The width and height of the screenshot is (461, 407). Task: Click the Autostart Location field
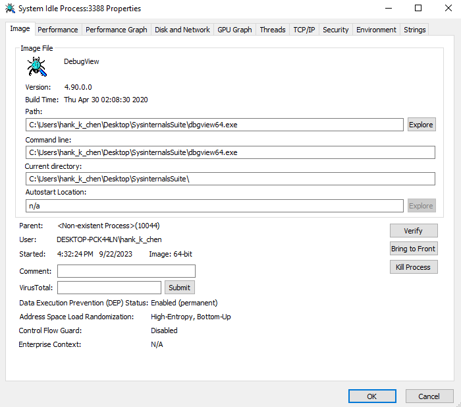214,206
